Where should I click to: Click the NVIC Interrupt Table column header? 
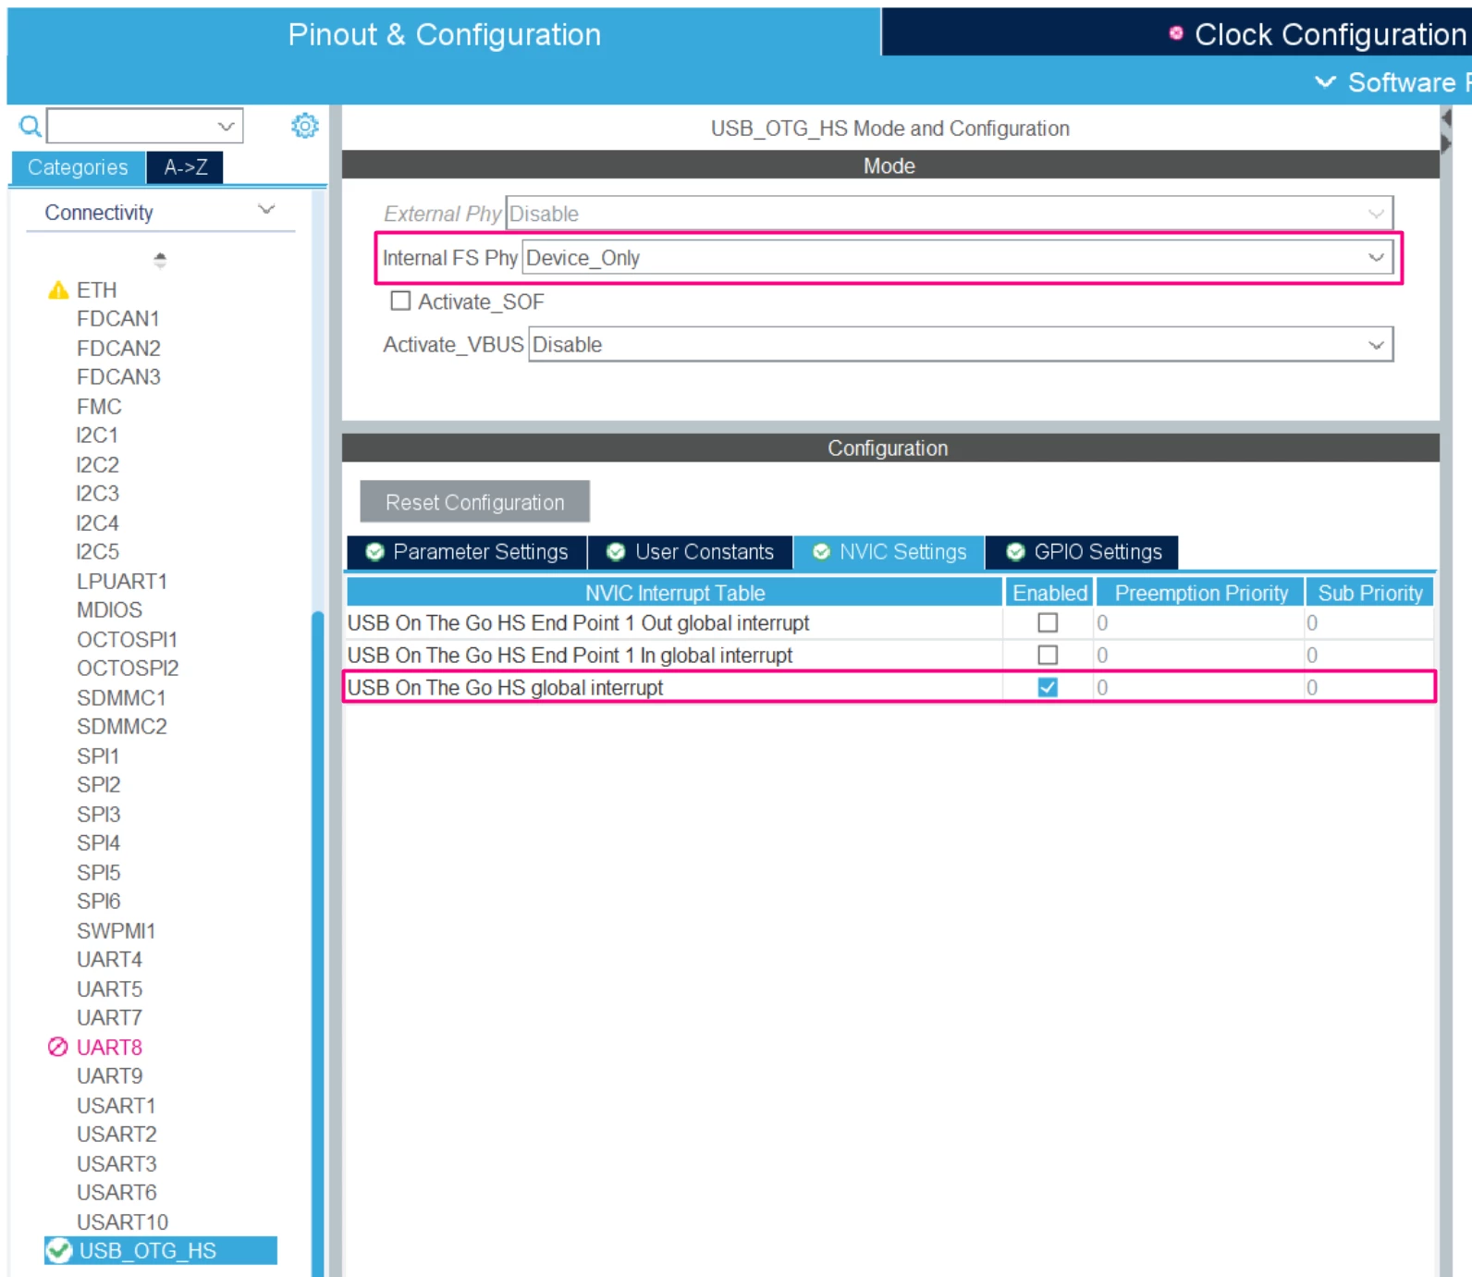point(675,593)
